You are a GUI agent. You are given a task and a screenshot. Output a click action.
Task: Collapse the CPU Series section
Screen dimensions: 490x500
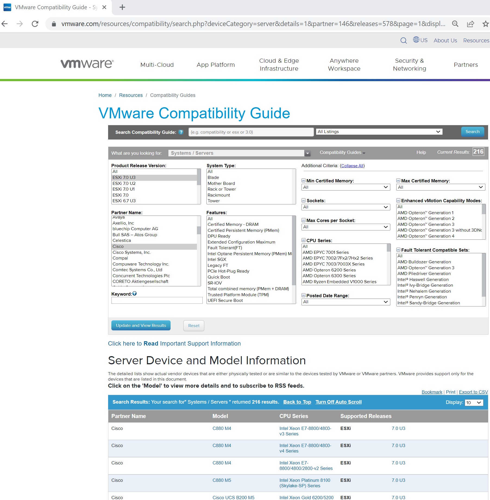point(303,240)
